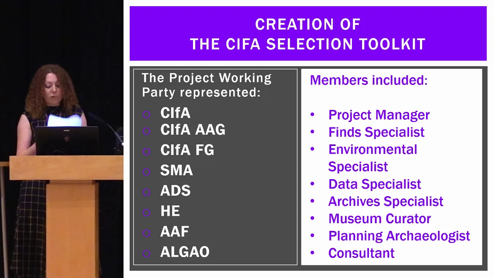The height and width of the screenshot is (278, 494).
Task: Click the circle bullet beside CIfA
Action: (146, 114)
